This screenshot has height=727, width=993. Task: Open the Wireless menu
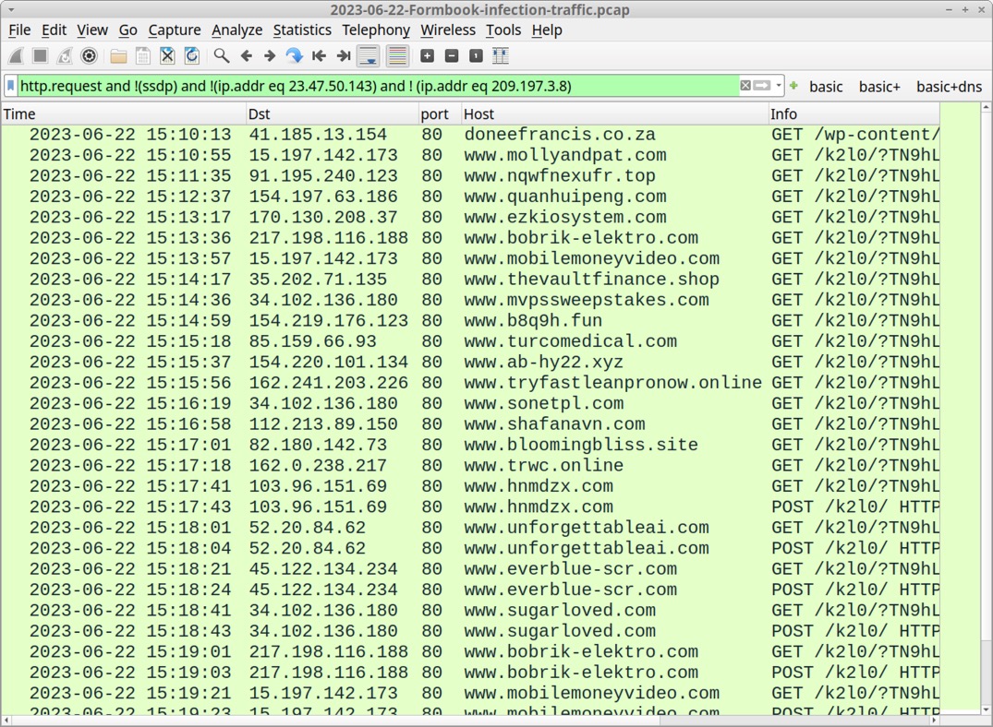click(x=448, y=30)
